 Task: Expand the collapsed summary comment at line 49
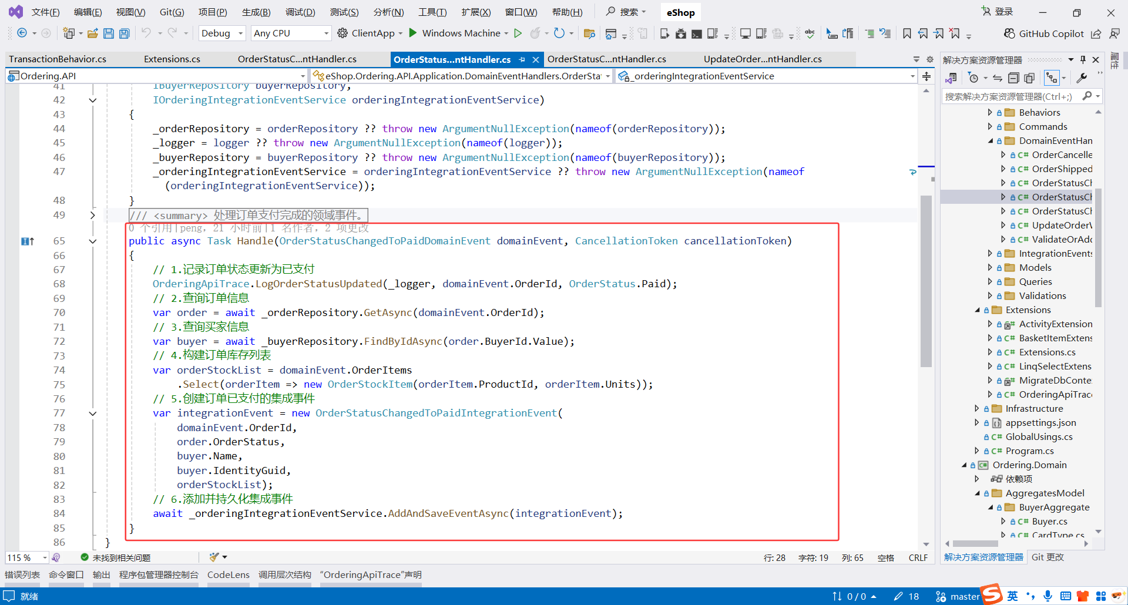(93, 215)
